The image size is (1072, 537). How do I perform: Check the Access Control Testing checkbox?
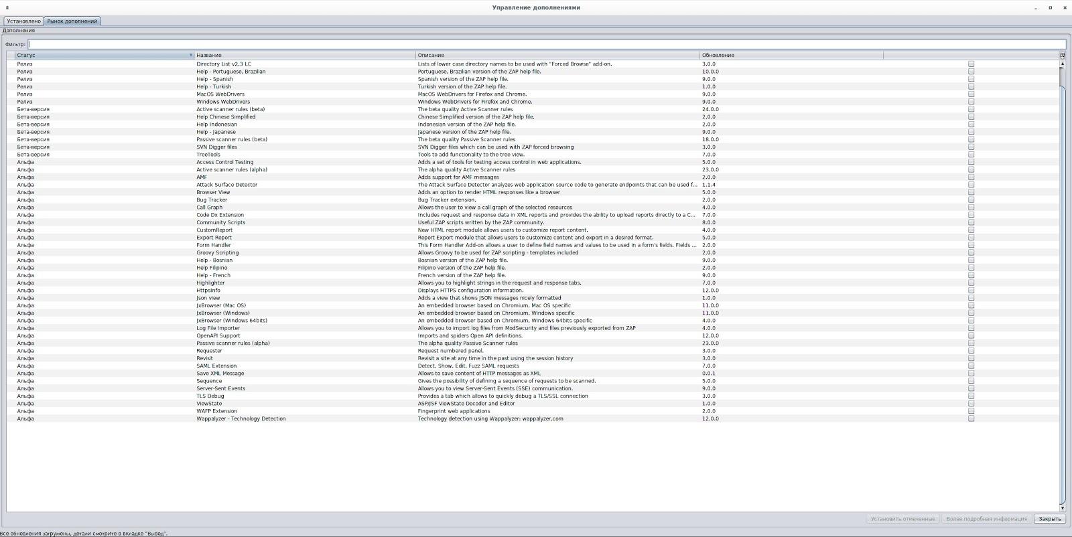[x=971, y=162]
